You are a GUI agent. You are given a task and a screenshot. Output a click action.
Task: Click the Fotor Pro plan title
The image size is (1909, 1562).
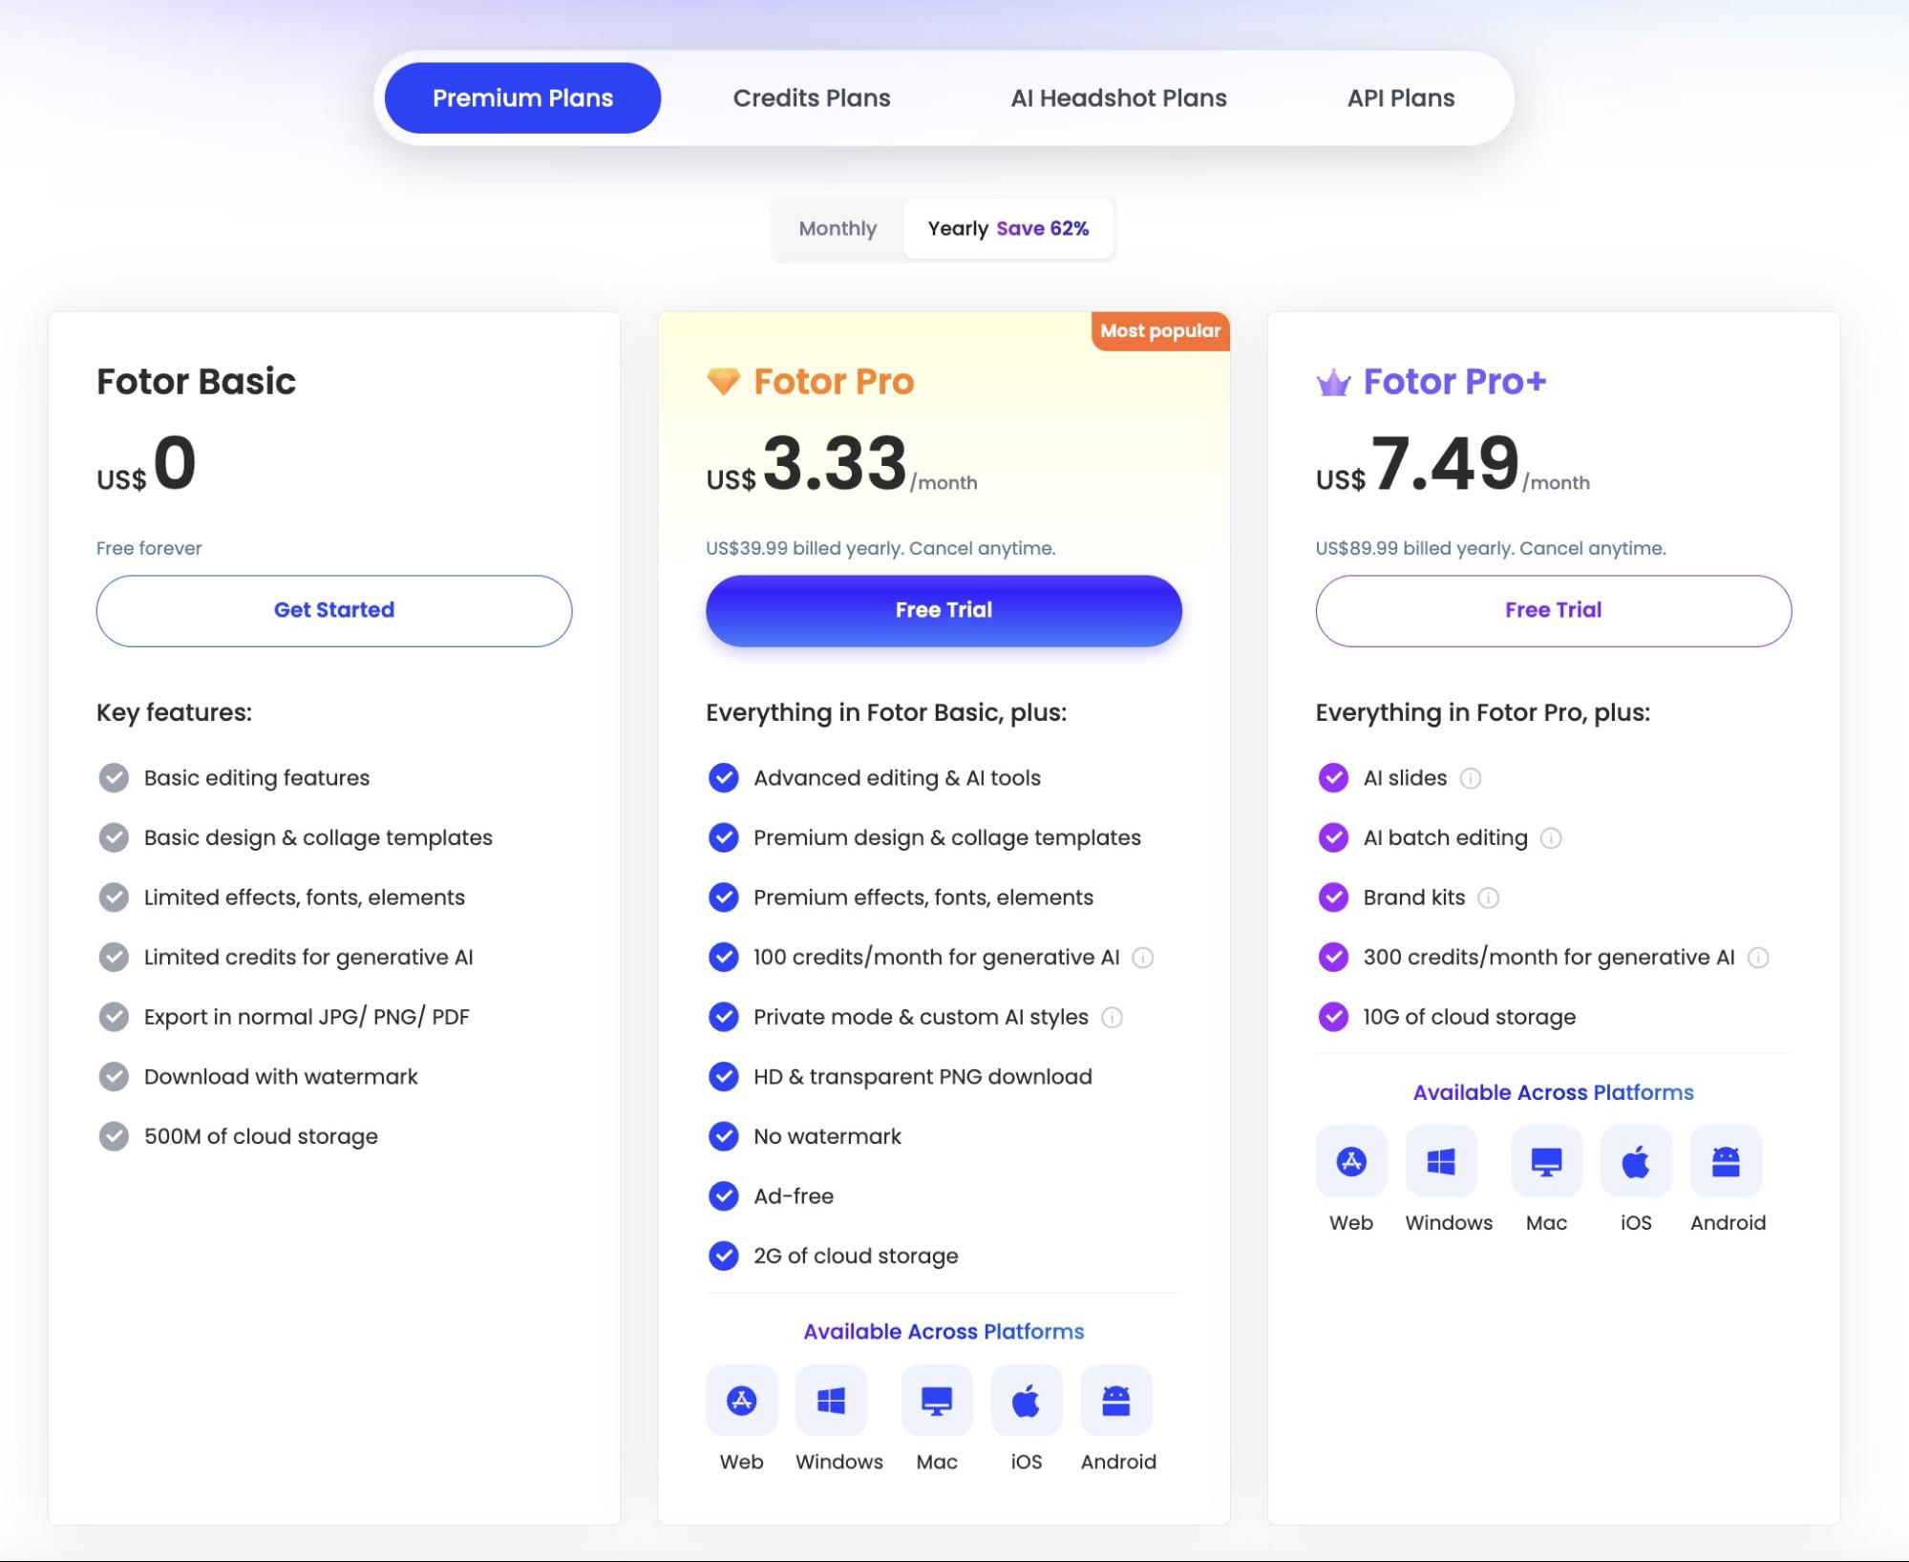(834, 381)
